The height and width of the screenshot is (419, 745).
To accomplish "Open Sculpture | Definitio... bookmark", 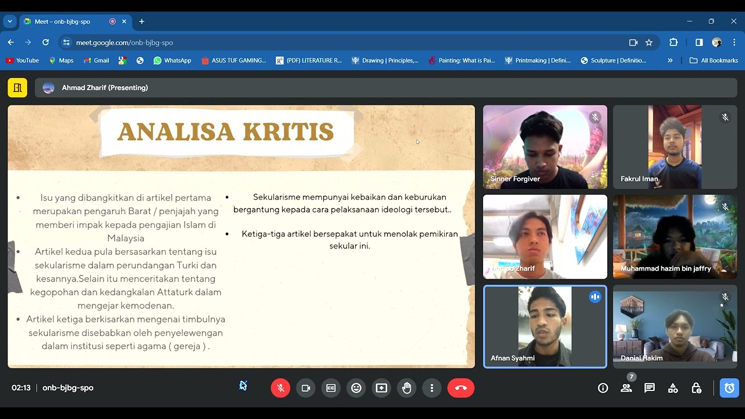I will point(613,61).
